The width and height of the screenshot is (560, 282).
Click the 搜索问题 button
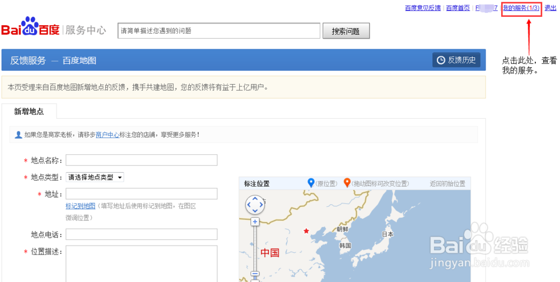(346, 31)
